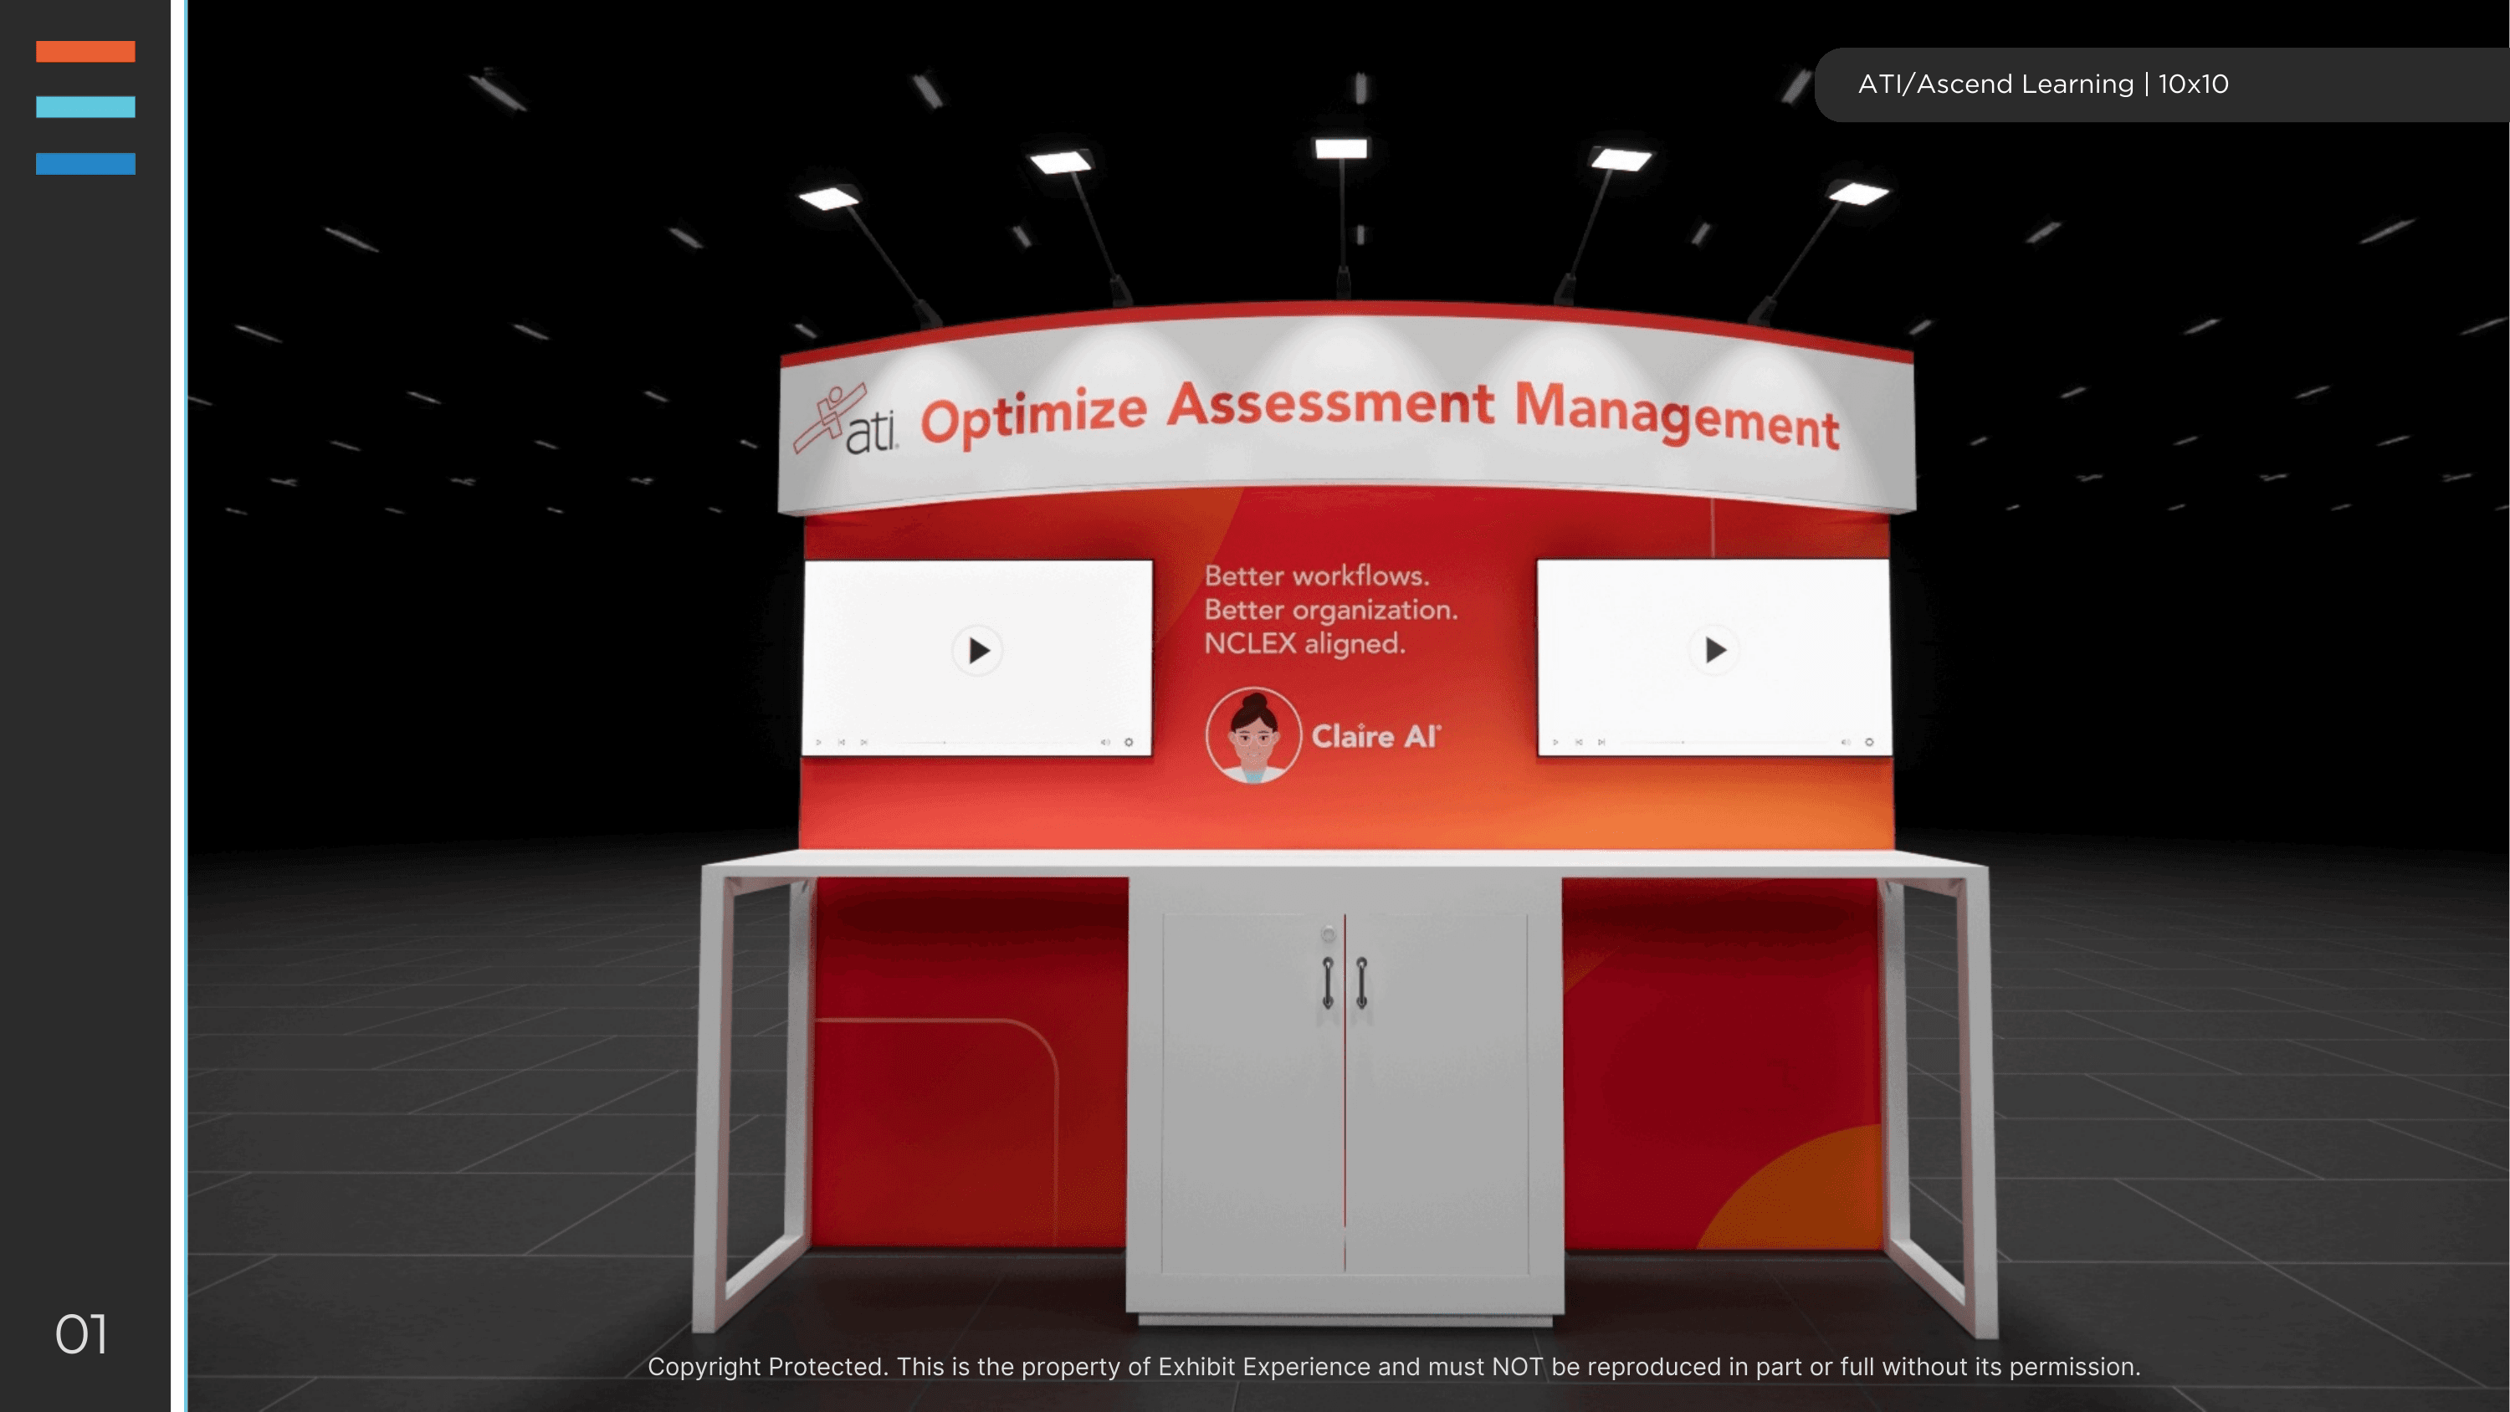Viewport: 2510px width, 1412px height.
Task: Click the small play icon in left screen's control bar
Action: click(x=819, y=743)
